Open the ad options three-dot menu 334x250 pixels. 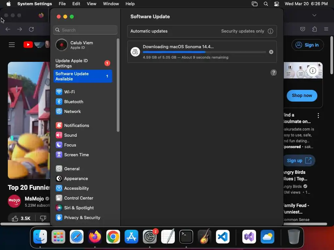click(318, 116)
